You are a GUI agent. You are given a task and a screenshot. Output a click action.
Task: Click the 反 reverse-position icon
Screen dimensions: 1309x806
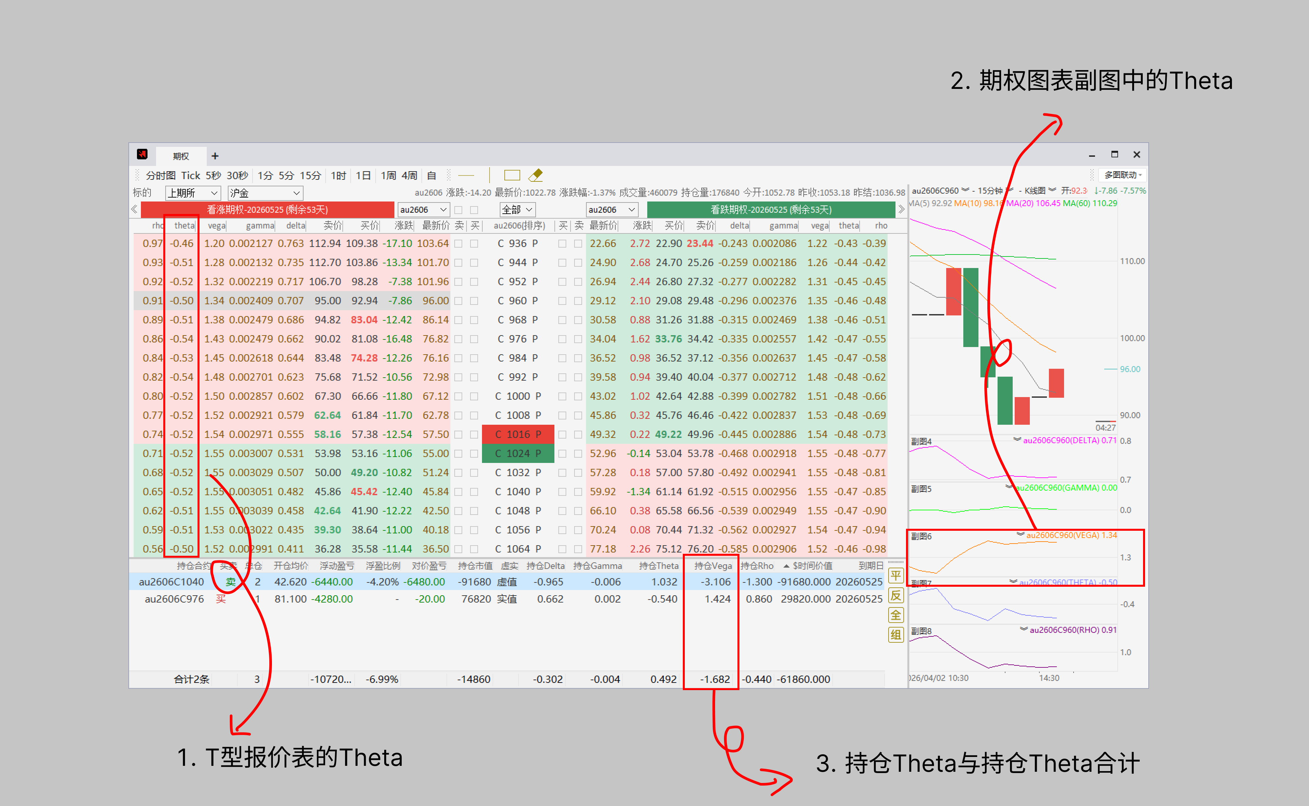(895, 595)
